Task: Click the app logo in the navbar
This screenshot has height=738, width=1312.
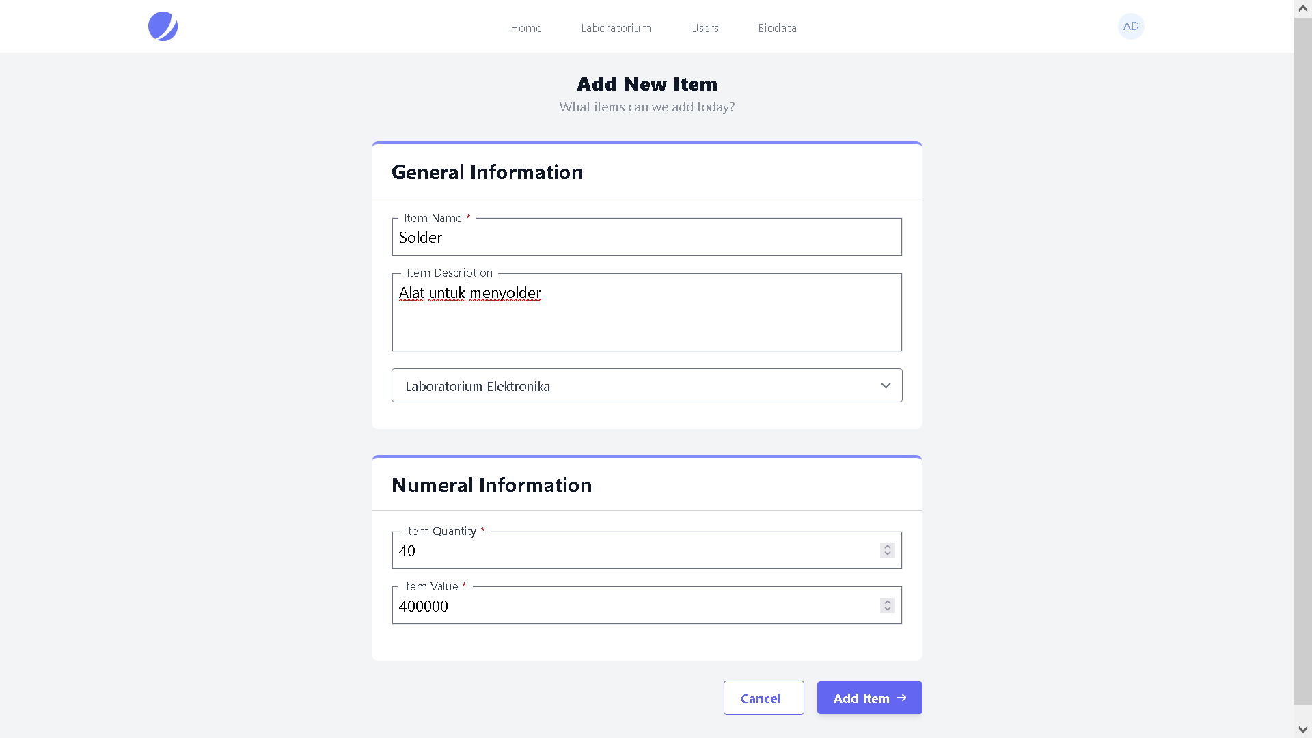Action: click(163, 26)
